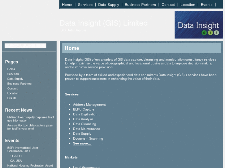
Task: Open Business Partners in the Pages sidebar
Action: coord(19,84)
